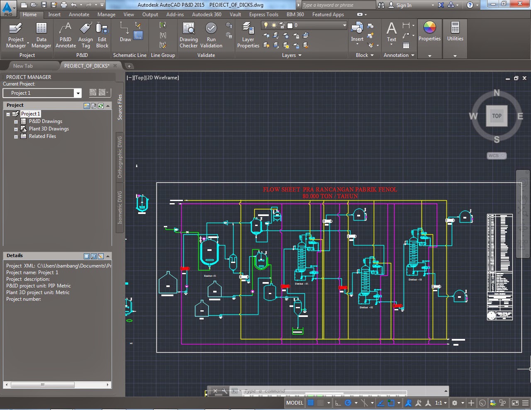
Task: Click the Undo arrow icon
Action: [73, 5]
